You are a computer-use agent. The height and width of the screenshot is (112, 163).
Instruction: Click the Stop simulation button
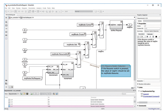point(56,11)
